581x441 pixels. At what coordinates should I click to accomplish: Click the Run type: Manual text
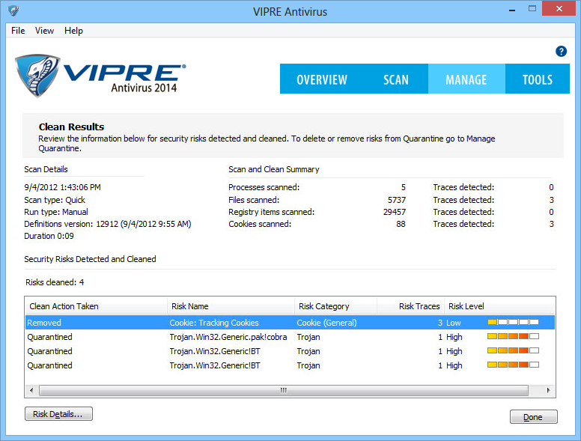pos(56,212)
